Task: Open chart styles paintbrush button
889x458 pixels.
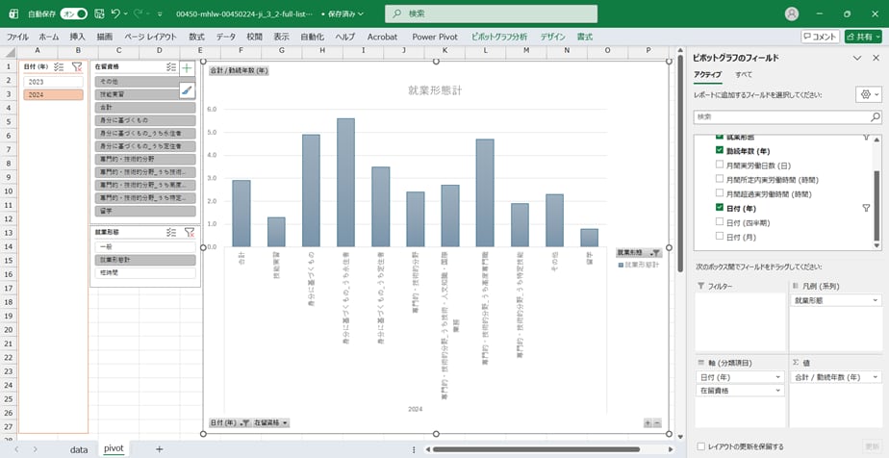Action: point(187,90)
